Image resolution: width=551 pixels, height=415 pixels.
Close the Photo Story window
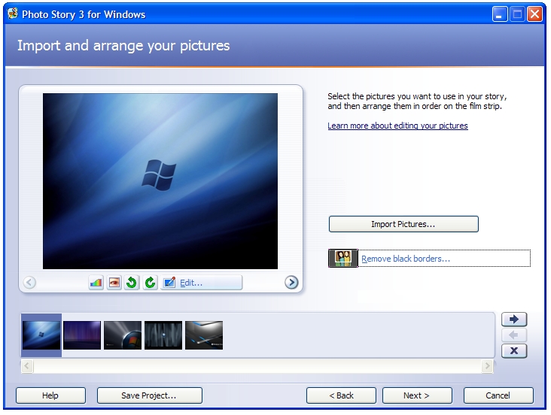535,14
